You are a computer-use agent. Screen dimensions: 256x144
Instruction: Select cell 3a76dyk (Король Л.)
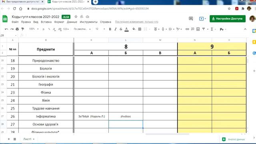pos(92,116)
